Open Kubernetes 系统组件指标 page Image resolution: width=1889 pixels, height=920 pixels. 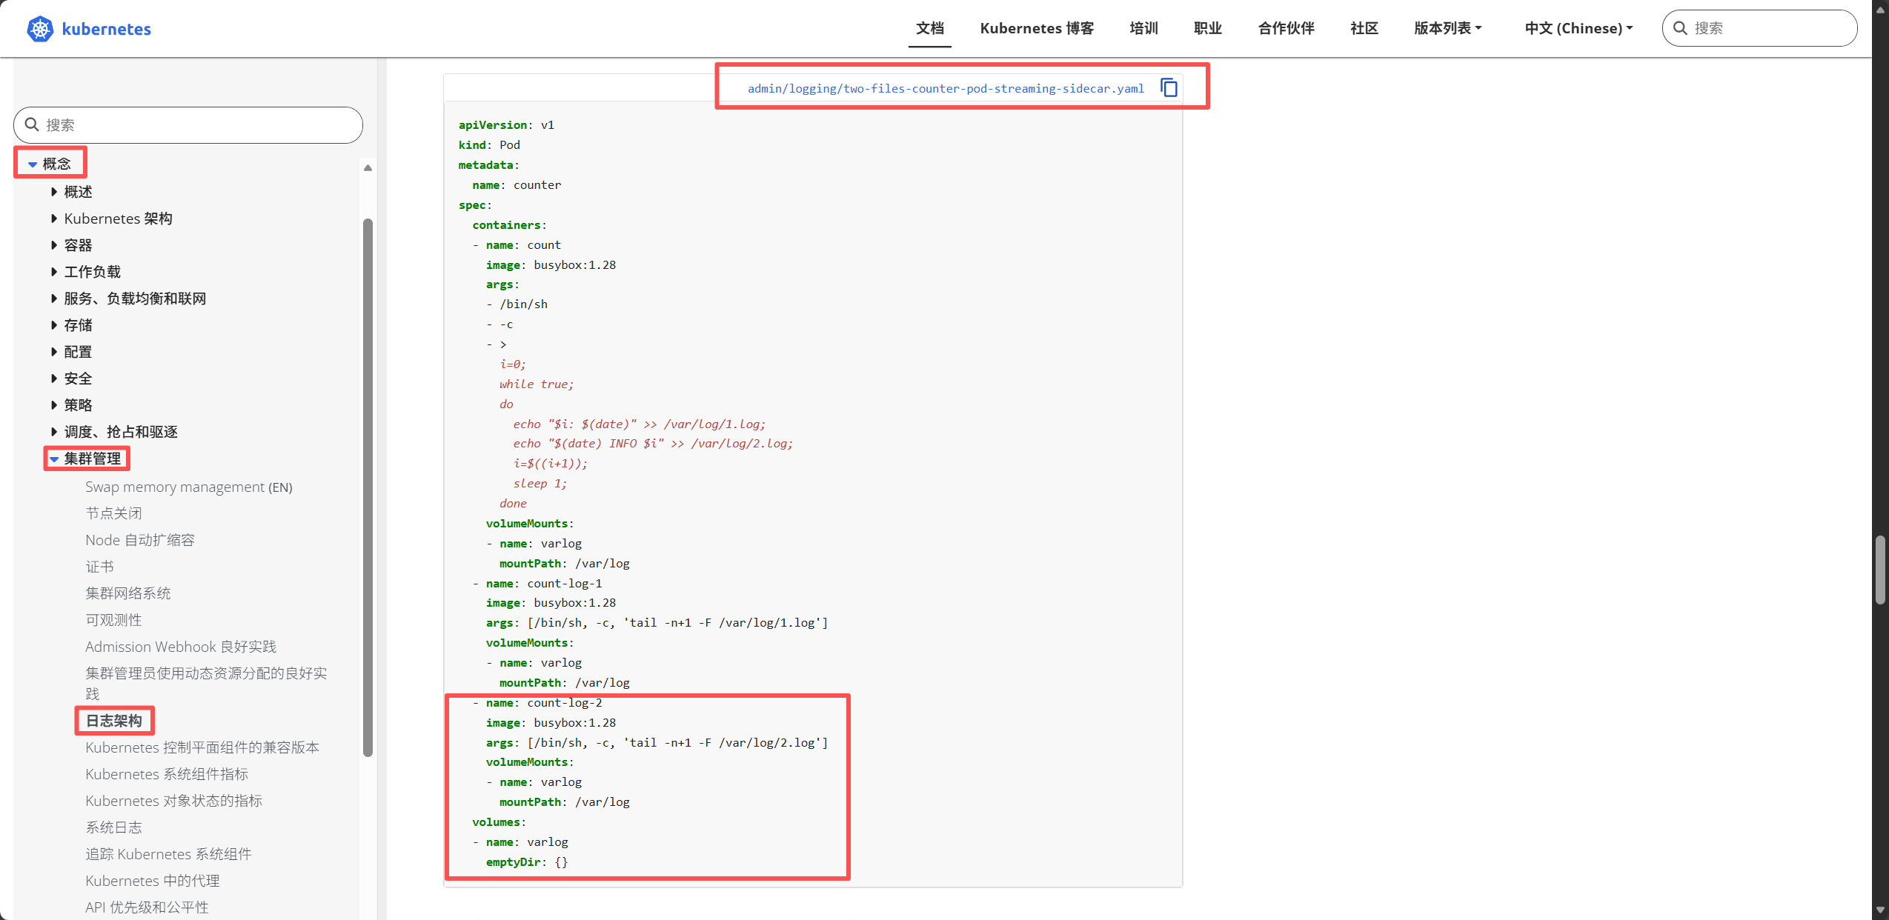167,774
